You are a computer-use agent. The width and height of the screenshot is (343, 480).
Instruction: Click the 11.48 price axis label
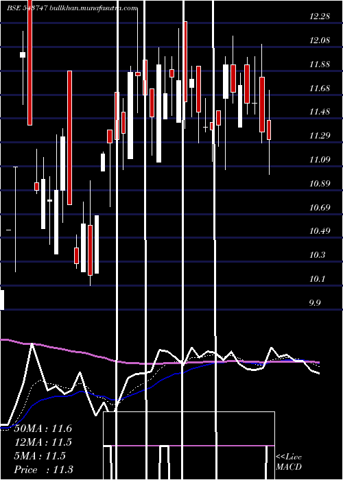click(x=320, y=112)
